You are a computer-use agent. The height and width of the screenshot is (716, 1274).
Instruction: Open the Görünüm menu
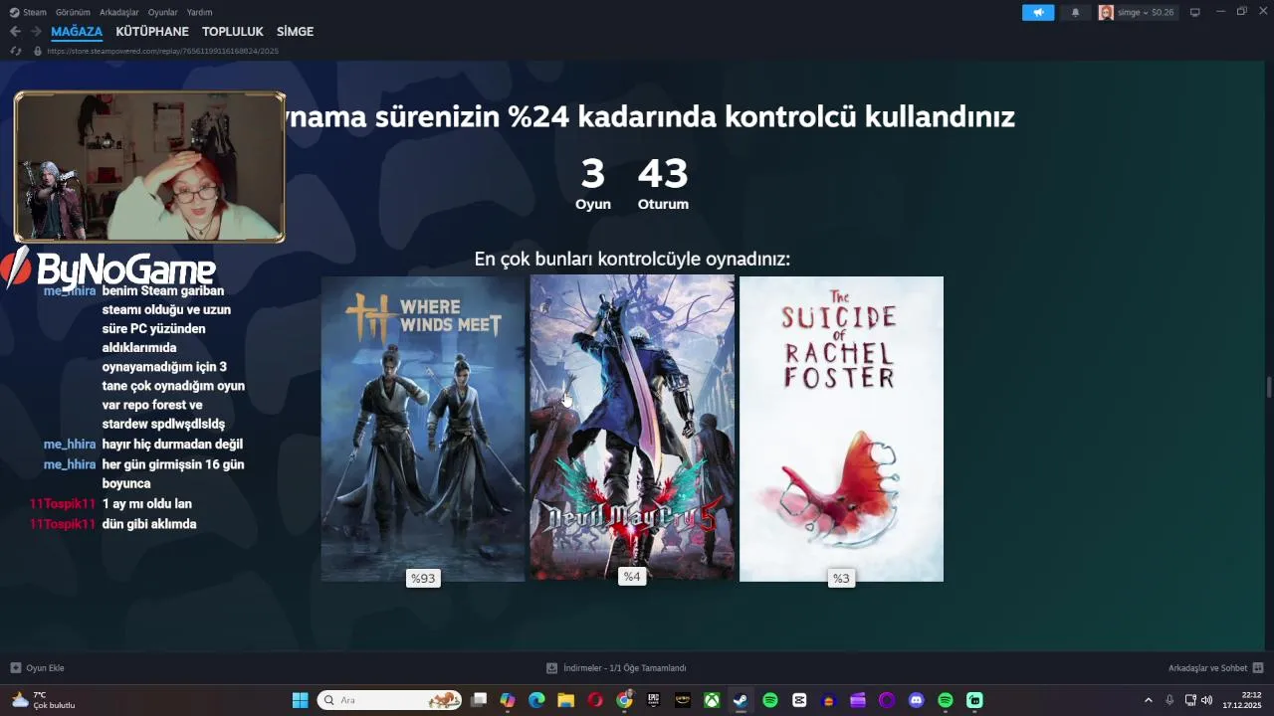[73, 12]
